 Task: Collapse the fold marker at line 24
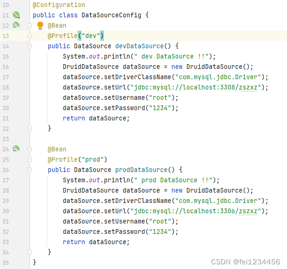29,149
